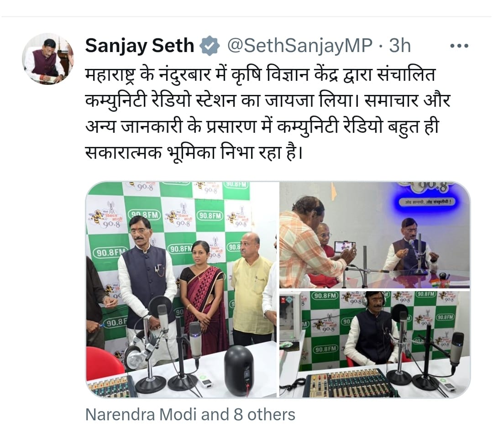This screenshot has height=439, width=493.
Task: Enlarge the left photo of people standing
Action: 181,289
